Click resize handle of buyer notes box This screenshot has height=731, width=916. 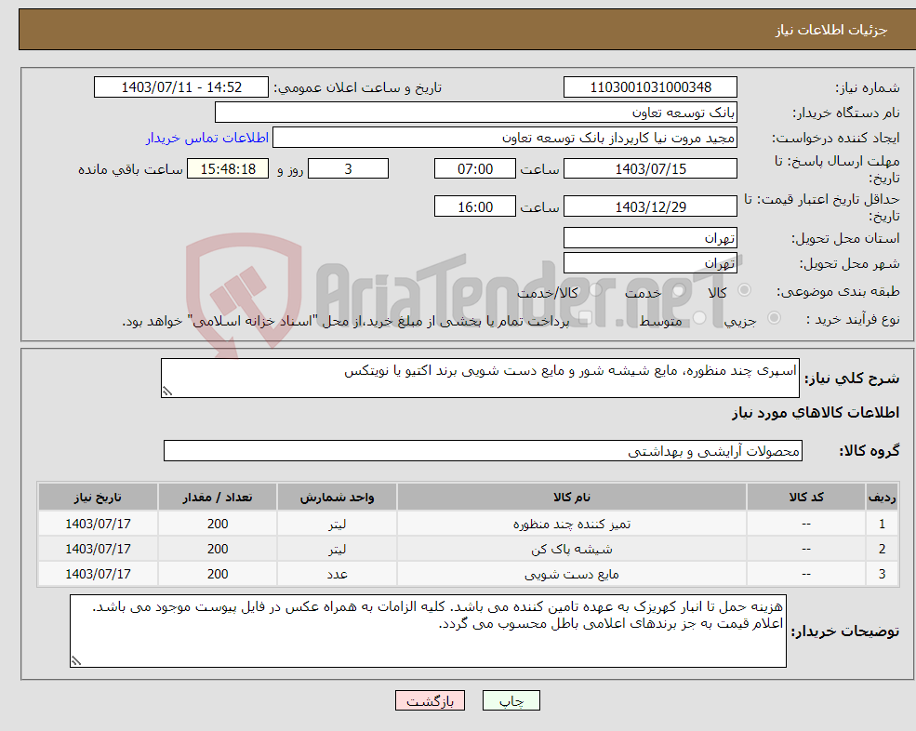(76, 661)
